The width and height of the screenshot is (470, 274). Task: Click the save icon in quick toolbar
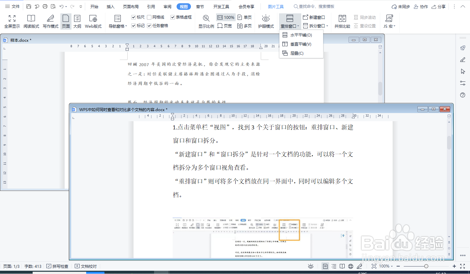coord(29,7)
